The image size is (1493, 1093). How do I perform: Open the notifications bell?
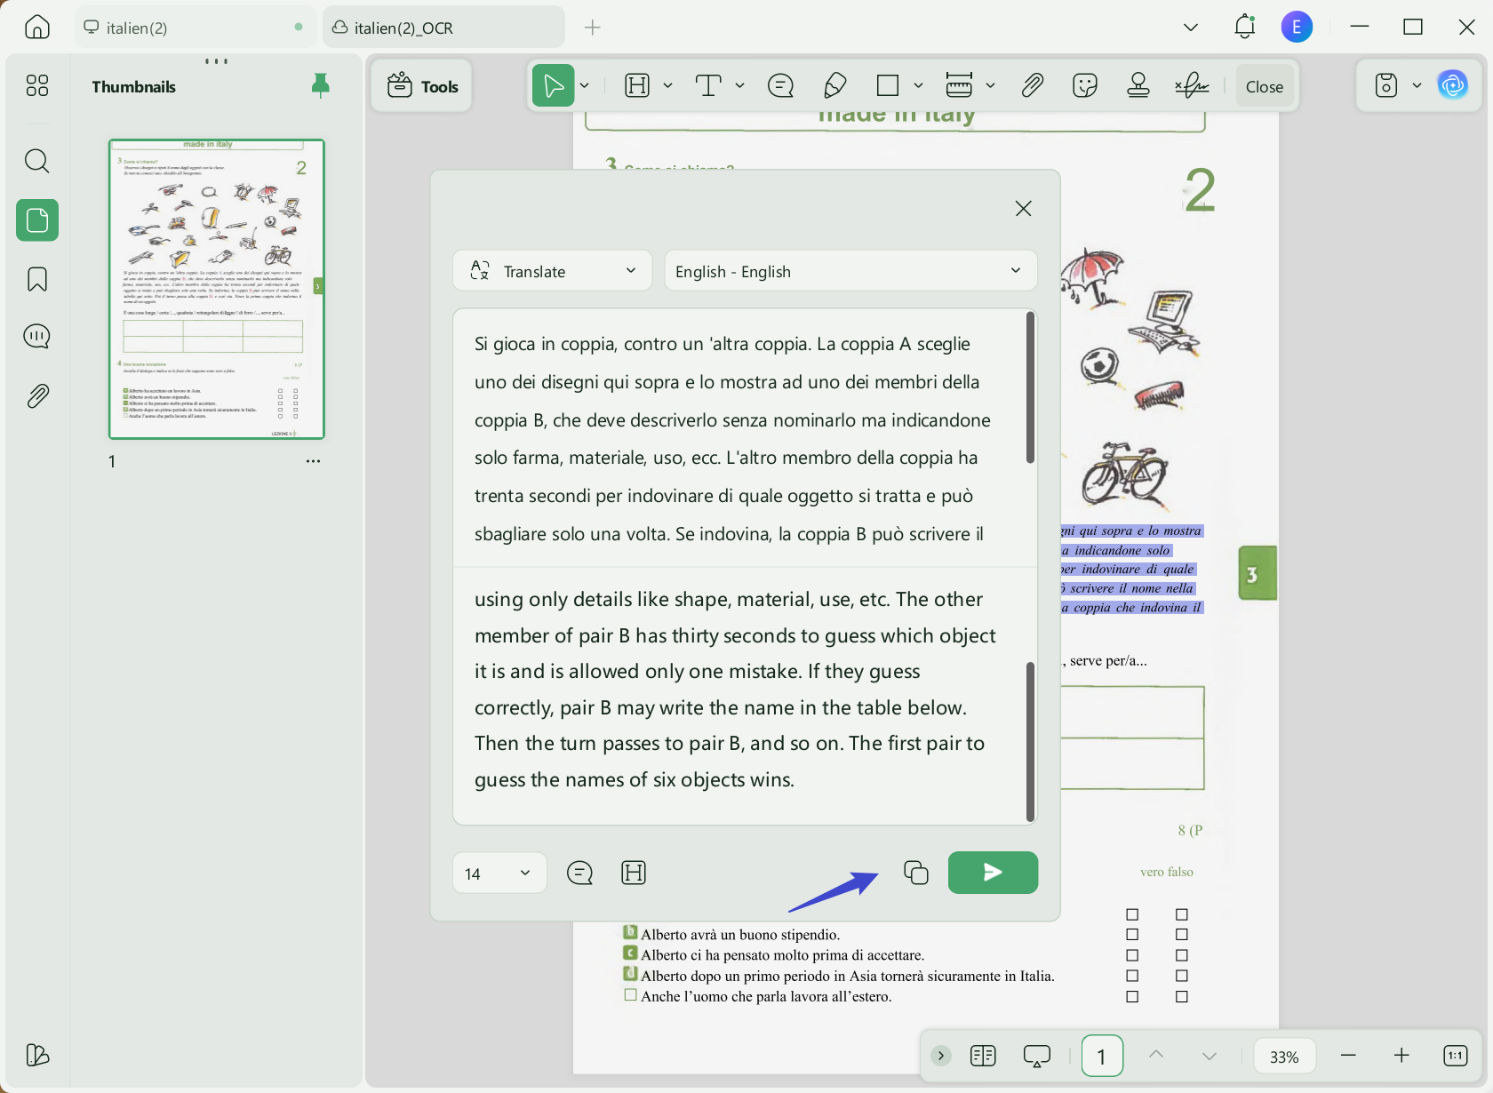click(x=1245, y=27)
